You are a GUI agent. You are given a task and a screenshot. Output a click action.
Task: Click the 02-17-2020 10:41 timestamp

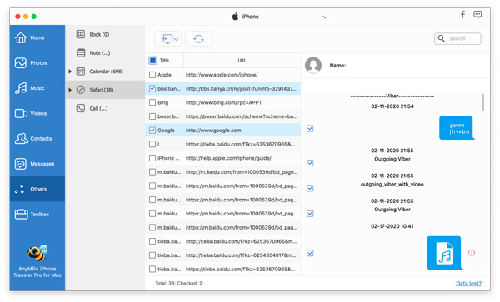click(392, 226)
